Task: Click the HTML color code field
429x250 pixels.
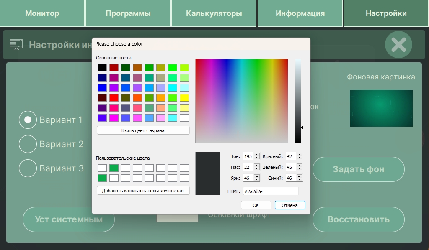Action: (271, 191)
